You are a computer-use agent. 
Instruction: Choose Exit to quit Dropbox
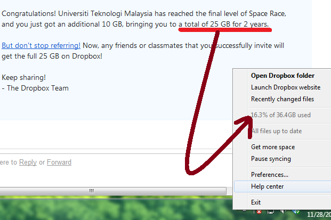[x=256, y=202]
